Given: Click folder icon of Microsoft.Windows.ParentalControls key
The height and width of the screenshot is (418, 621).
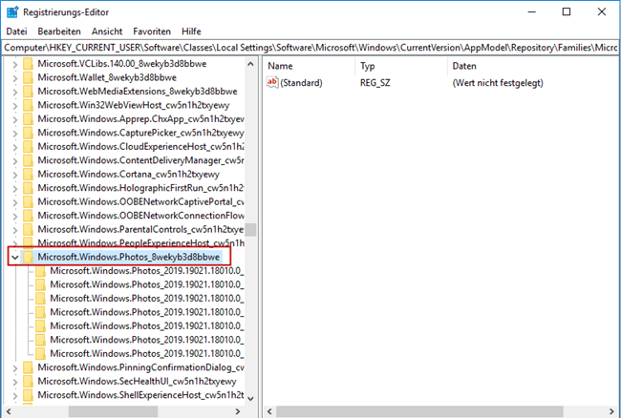Looking at the screenshot, I should pos(28,229).
